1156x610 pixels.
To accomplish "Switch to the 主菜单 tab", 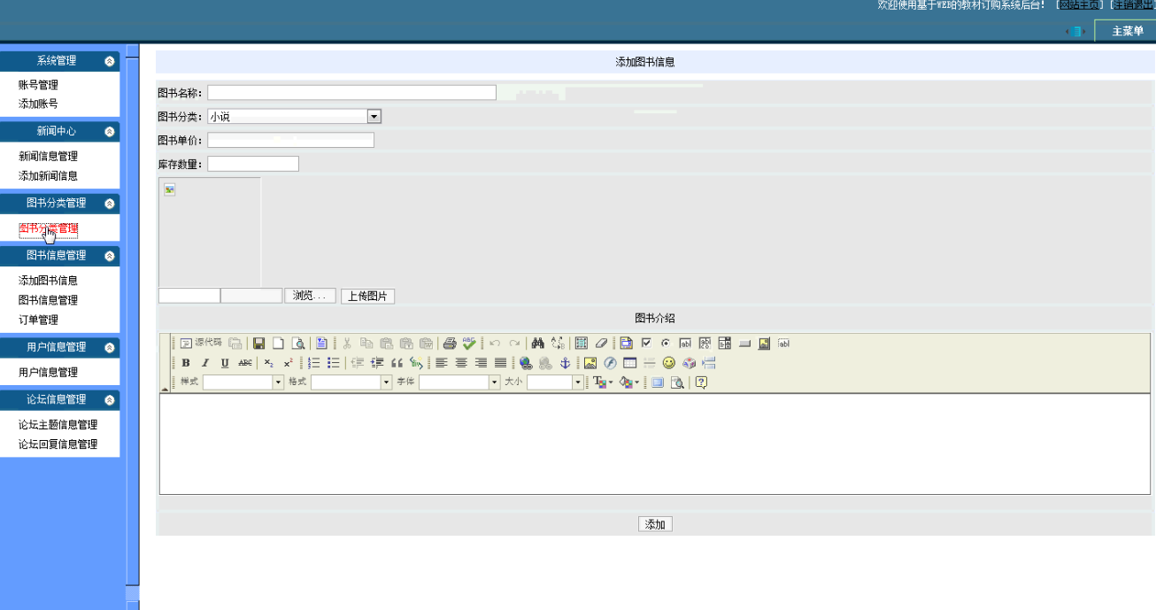I will coord(1127,31).
